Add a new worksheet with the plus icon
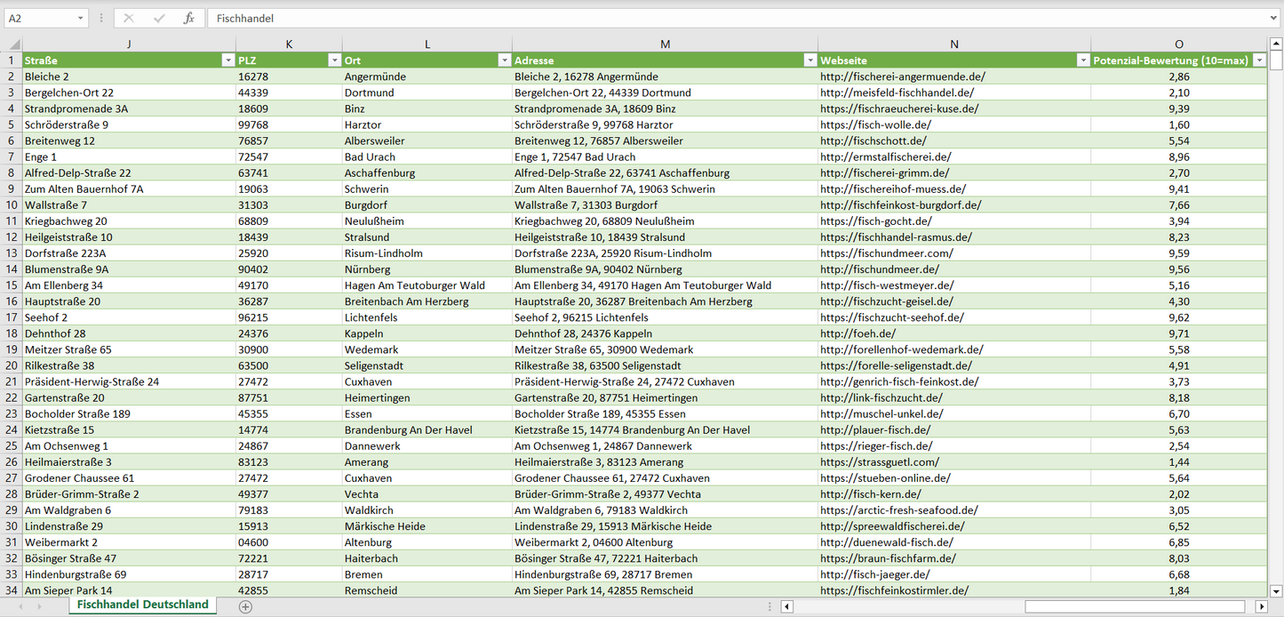This screenshot has height=617, width=1284. pyautogui.click(x=244, y=605)
